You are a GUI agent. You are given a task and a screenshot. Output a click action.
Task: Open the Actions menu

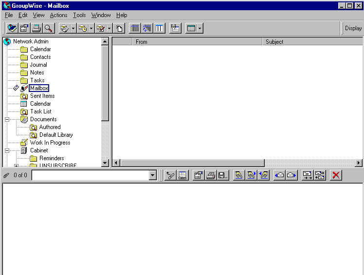tap(58, 15)
